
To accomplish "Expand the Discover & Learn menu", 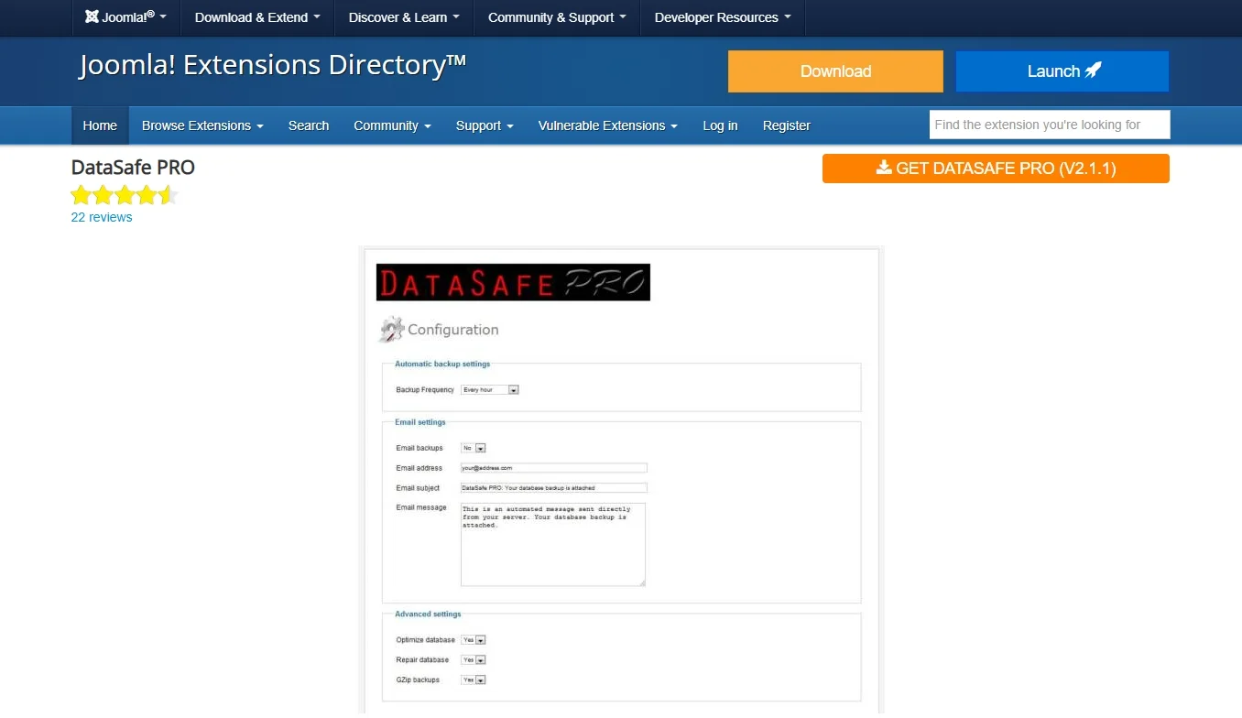I will pos(404,17).
